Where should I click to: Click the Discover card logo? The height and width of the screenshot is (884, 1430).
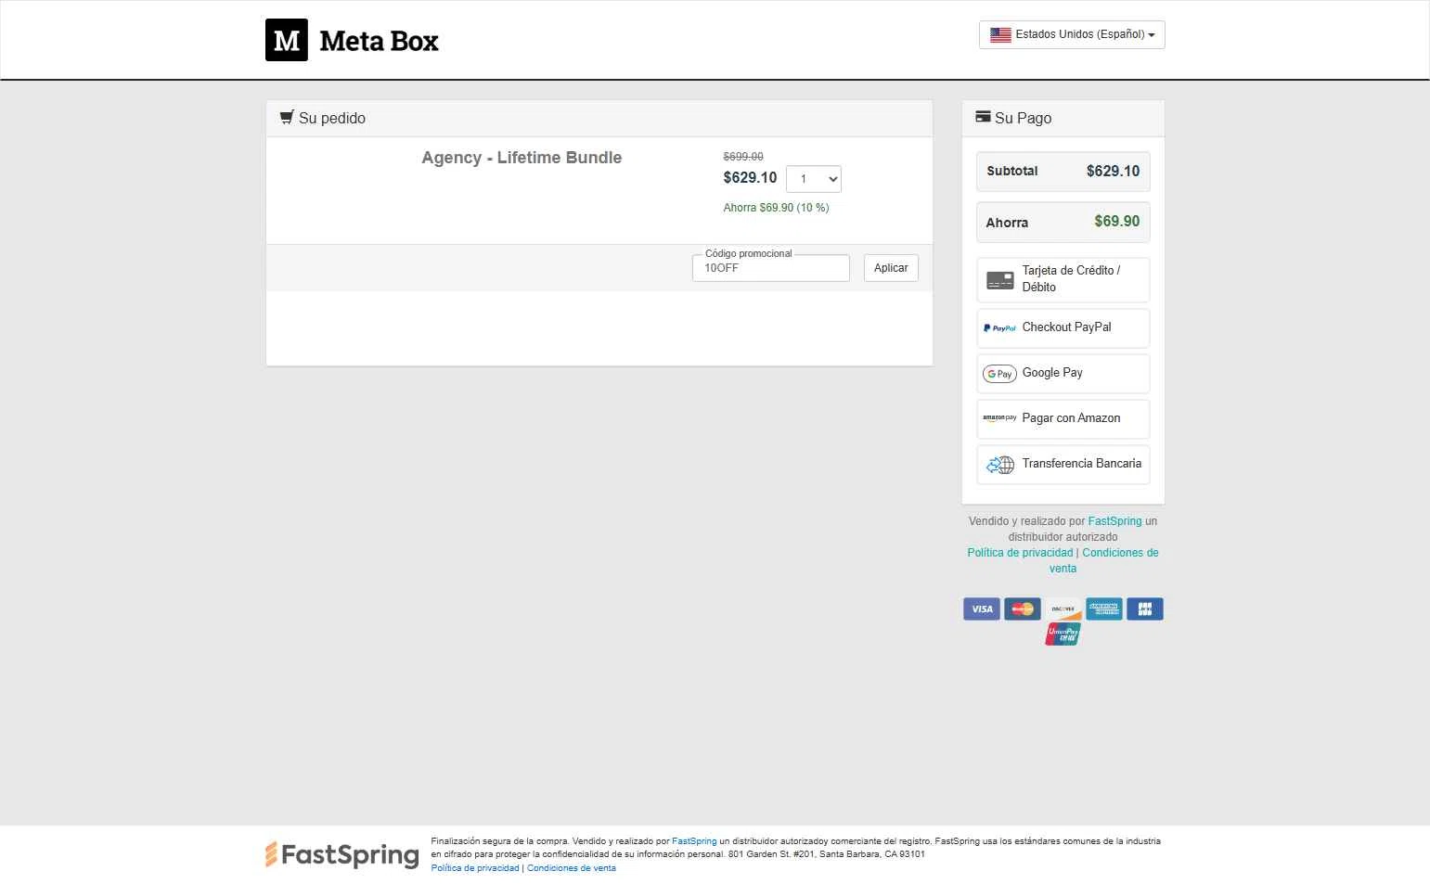[x=1063, y=609]
